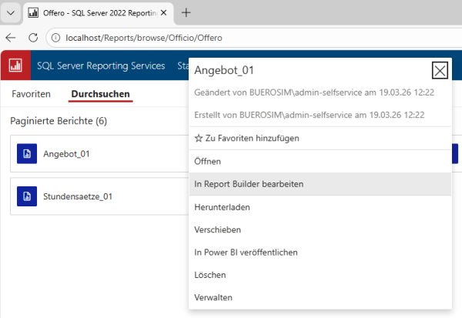The image size is (462, 318).
Task: Click the Stundensaetze_01 report file icon
Action: pos(27,196)
